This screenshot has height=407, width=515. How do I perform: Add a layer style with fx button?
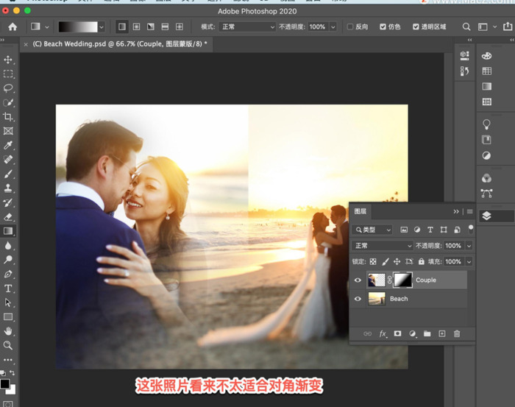(x=383, y=334)
